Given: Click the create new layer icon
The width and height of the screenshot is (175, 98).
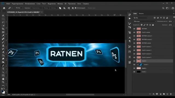Looking at the screenshot, I should point(167,94).
